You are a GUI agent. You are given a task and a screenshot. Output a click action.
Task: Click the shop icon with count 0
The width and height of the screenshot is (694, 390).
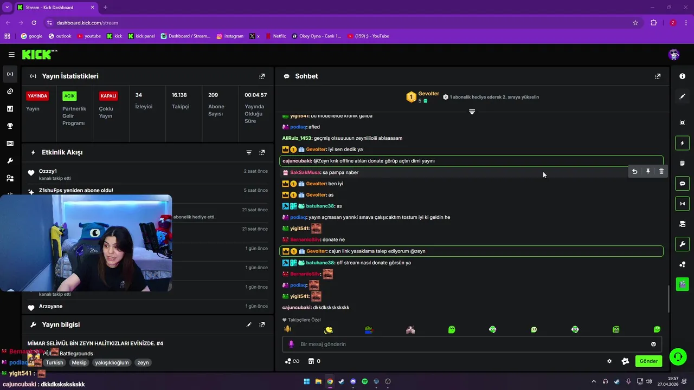pos(314,361)
